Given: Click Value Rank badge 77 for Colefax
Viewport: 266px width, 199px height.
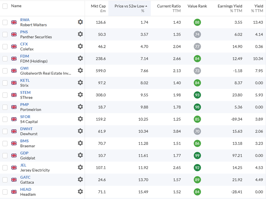Looking at the screenshot, I should (x=197, y=46).
